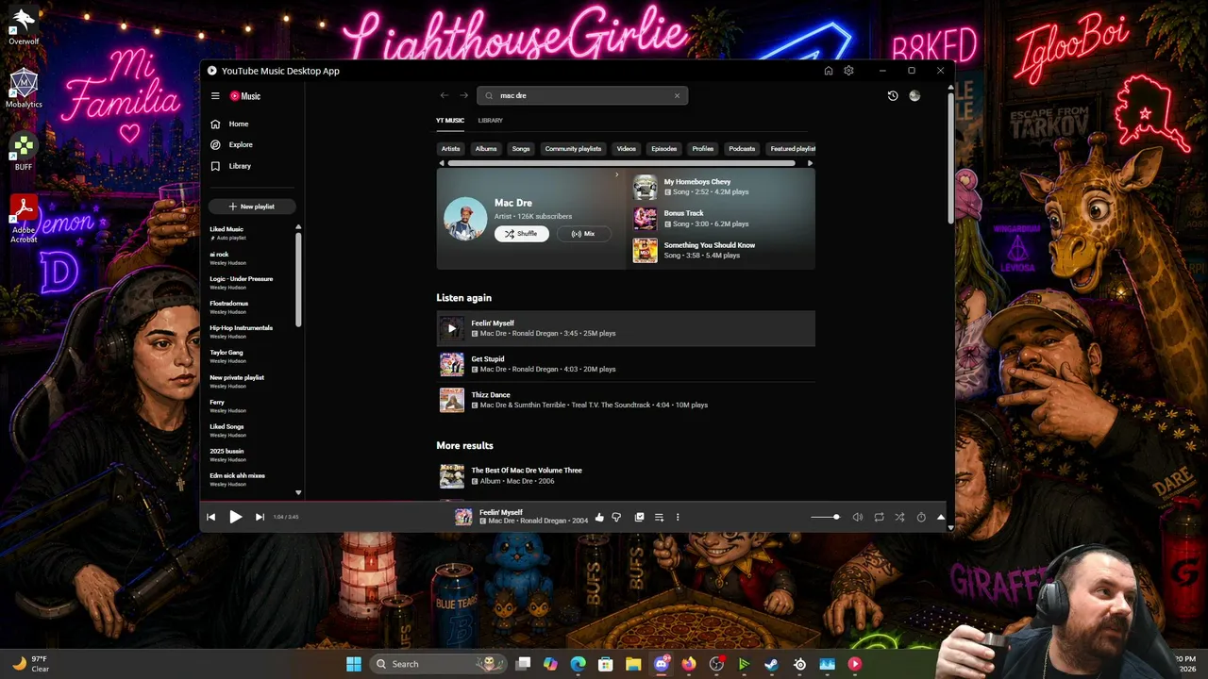The image size is (1208, 679).
Task: Click the chip scrollbar's left arrow
Action: click(441, 163)
